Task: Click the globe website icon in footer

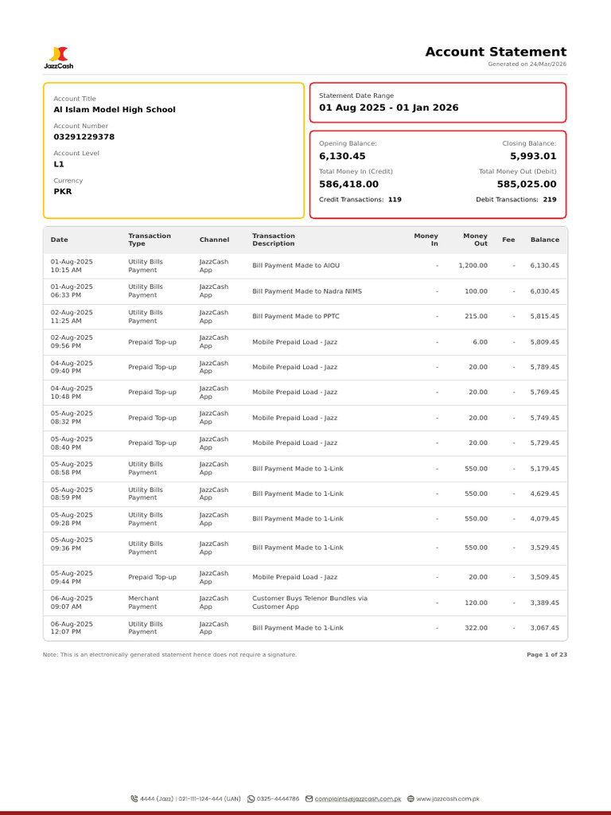Action: 411,799
